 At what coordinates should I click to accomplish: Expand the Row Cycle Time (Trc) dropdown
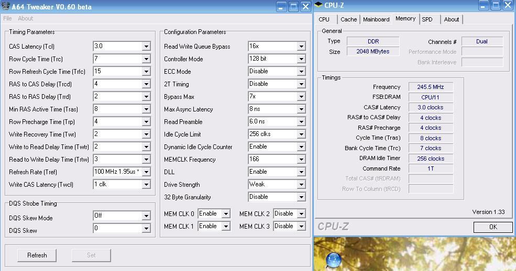coord(147,59)
